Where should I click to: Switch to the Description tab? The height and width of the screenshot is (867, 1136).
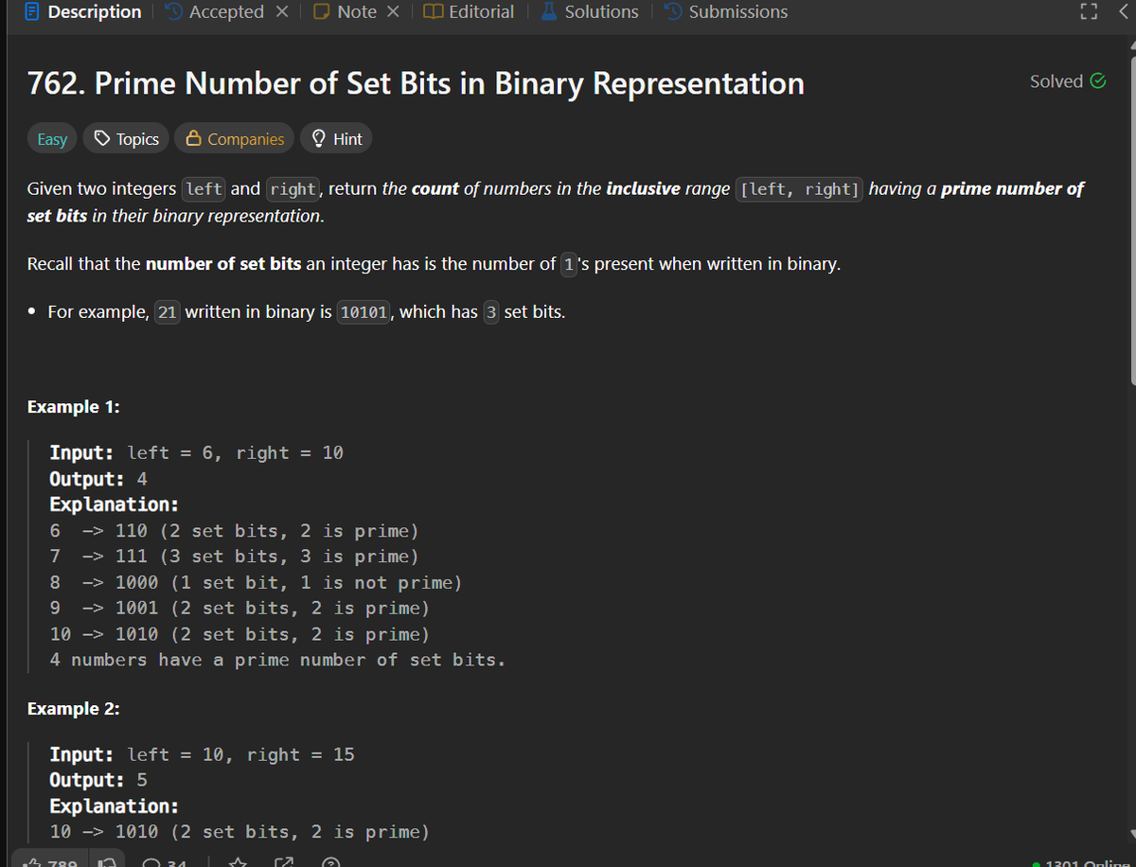pyautogui.click(x=82, y=12)
